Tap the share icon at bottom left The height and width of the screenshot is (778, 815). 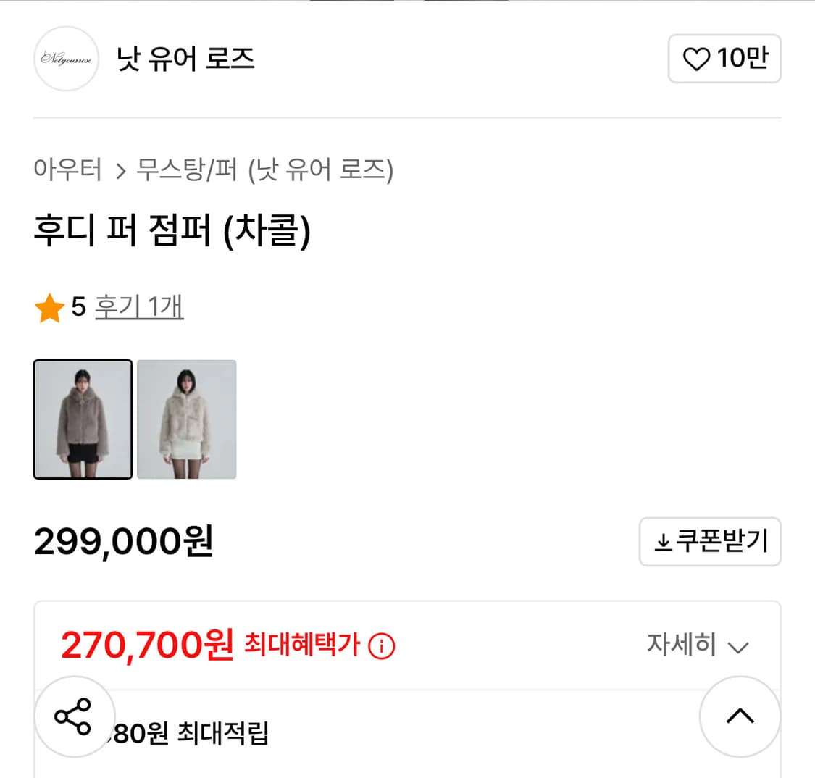pos(73,717)
